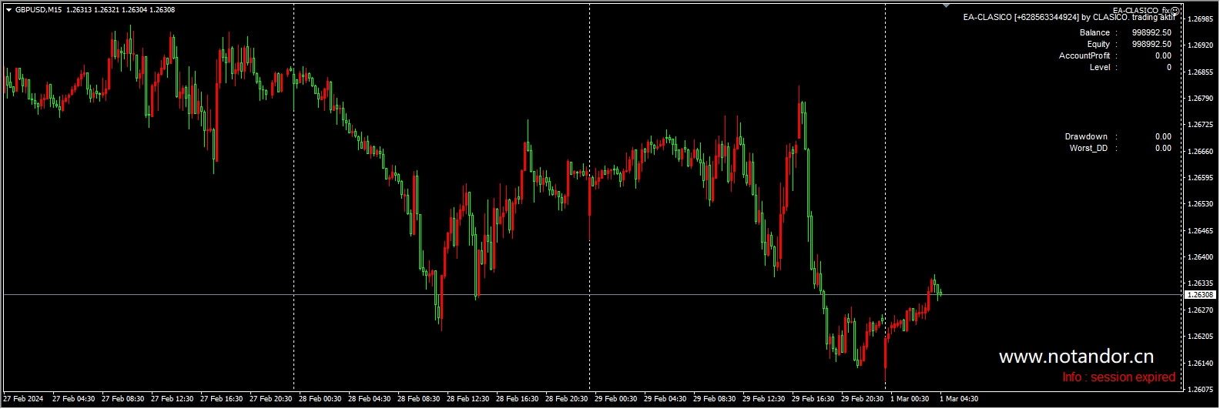Click the Equity label in info panel
This screenshot has width=1220, height=409.
(1098, 45)
